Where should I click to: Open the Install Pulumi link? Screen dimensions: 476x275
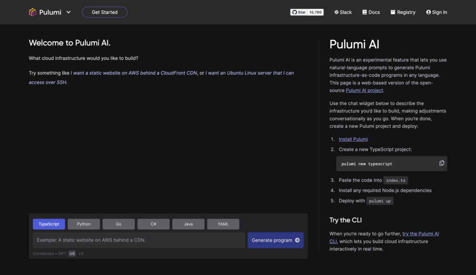click(x=353, y=139)
